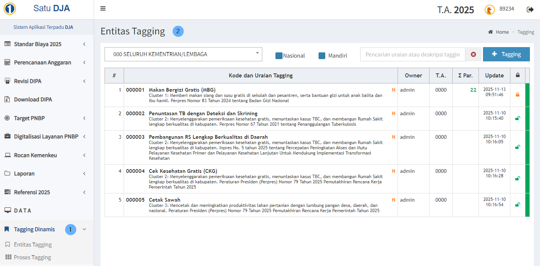
Task: Toggle the Mandiri checkbox
Action: pos(322,56)
